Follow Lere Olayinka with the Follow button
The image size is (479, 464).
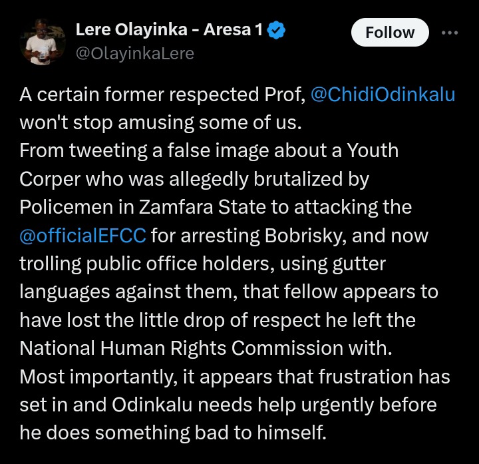pos(390,33)
